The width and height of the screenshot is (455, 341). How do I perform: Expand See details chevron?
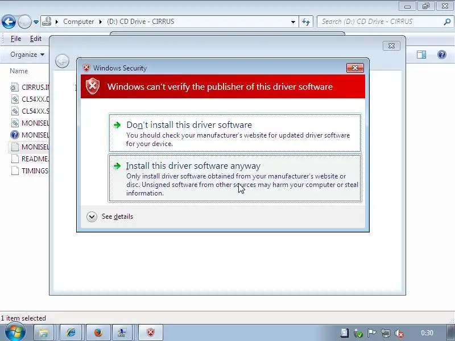click(92, 217)
